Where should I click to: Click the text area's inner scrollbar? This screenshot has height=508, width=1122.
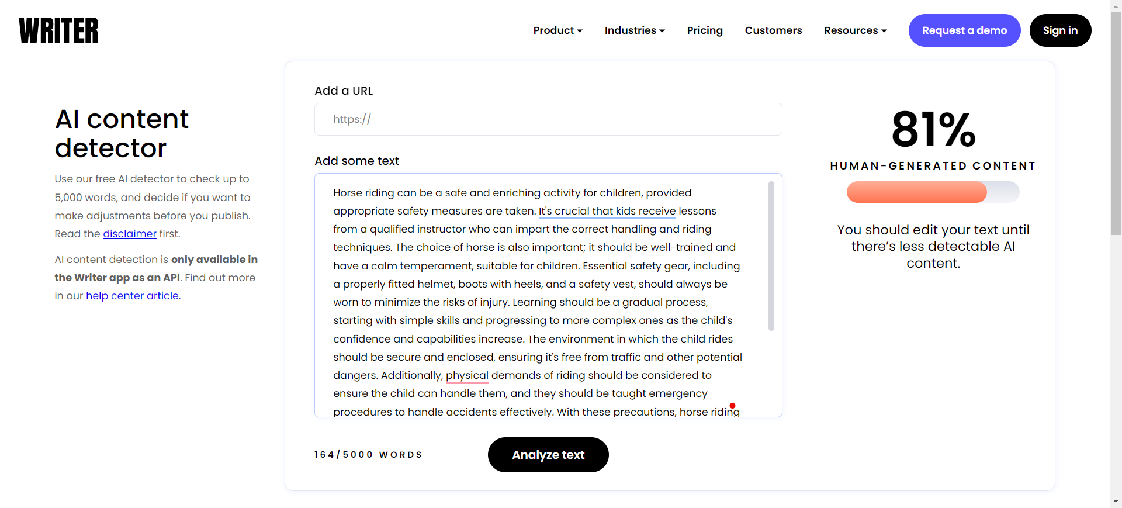point(771,256)
